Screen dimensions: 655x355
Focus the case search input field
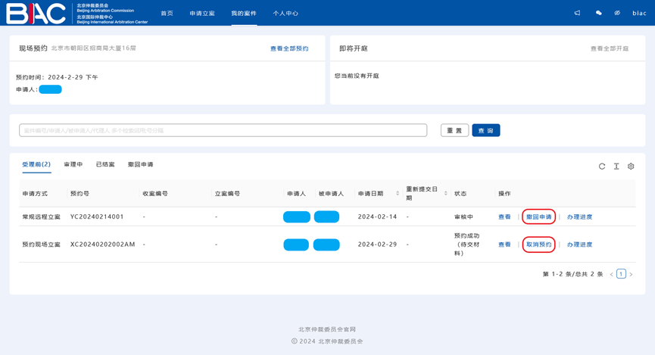click(223, 130)
